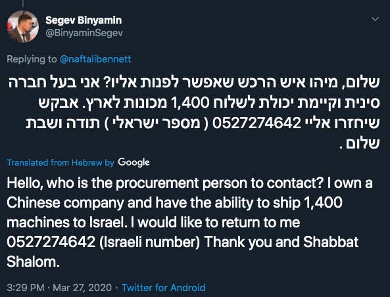Select 0527274642 in the English translation

pyautogui.click(x=51, y=242)
